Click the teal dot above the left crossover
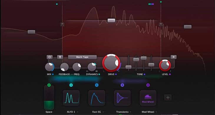The image size is (215, 115). pyautogui.click(x=57, y=4)
